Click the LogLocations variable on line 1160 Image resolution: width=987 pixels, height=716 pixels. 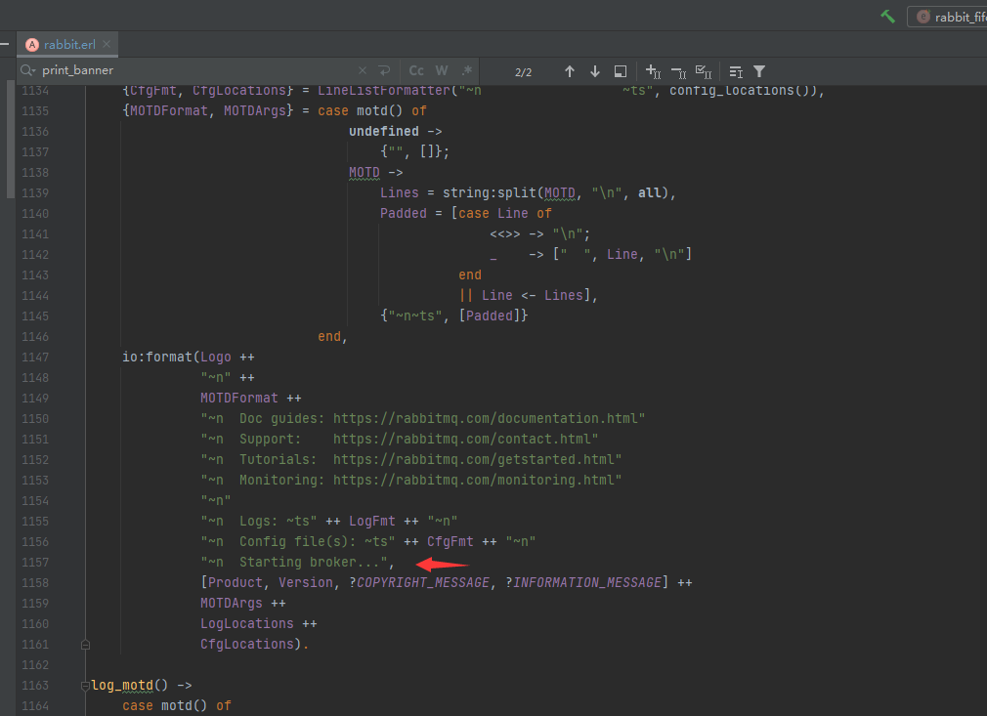coord(246,623)
